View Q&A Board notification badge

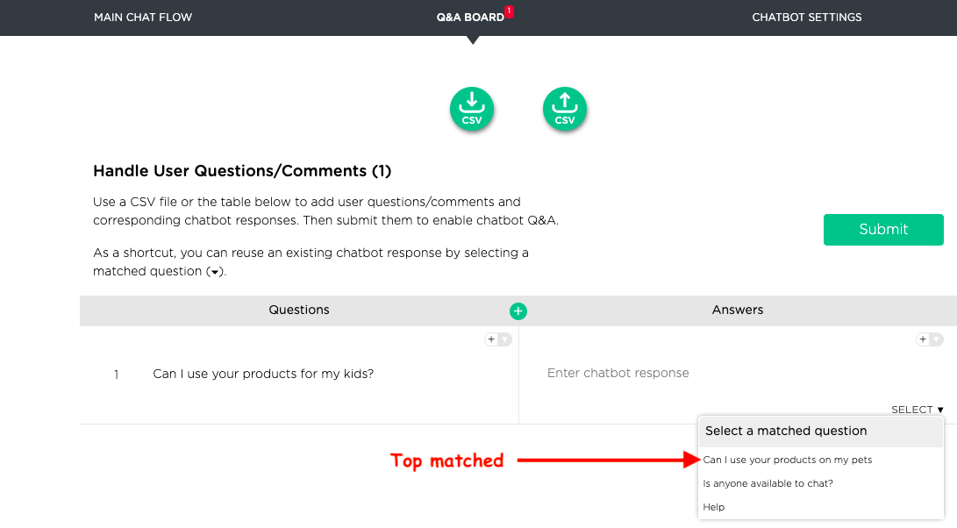pyautogui.click(x=509, y=11)
